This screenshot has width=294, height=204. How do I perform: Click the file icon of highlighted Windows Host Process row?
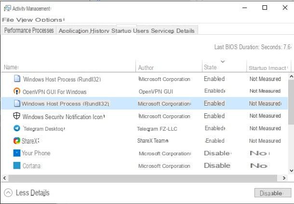point(17,103)
